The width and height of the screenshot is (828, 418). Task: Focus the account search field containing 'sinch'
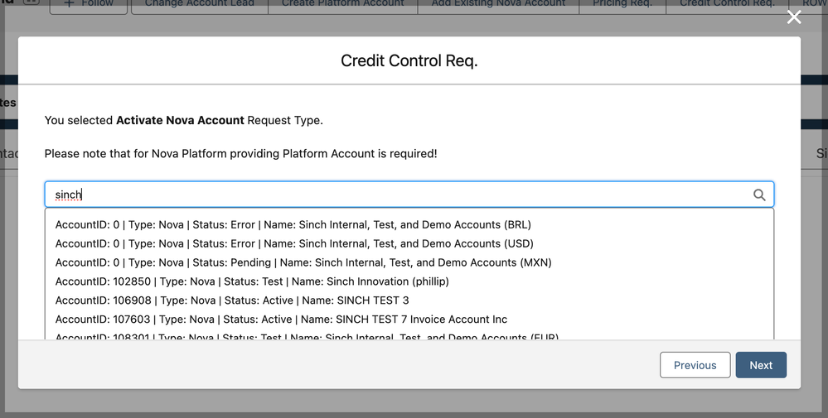(x=409, y=195)
